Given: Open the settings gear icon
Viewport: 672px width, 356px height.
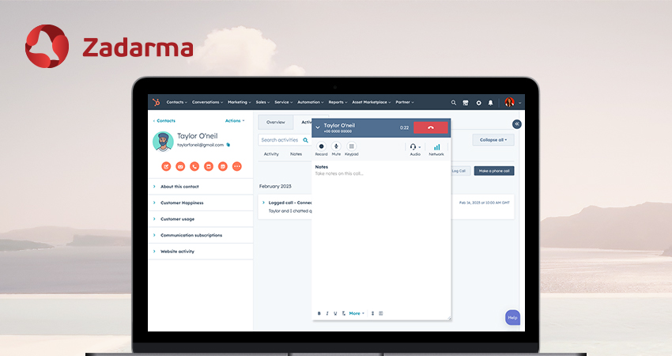Looking at the screenshot, I should [x=478, y=103].
